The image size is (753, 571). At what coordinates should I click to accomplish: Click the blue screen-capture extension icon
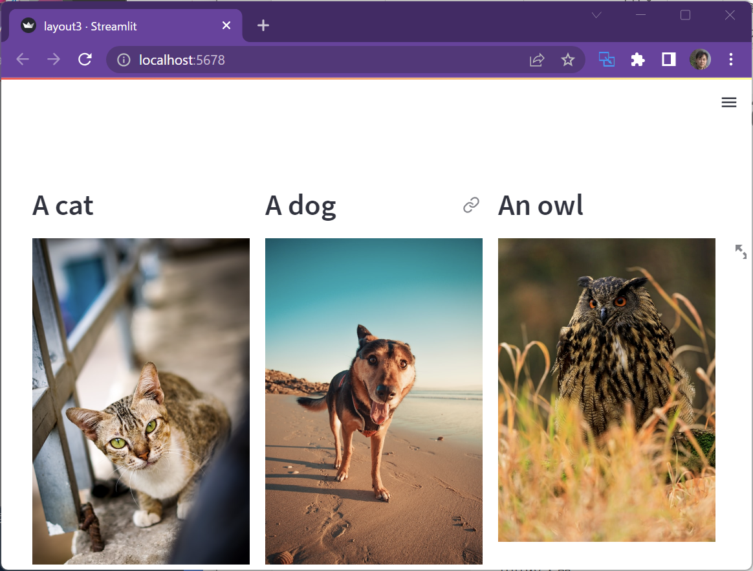pyautogui.click(x=606, y=60)
